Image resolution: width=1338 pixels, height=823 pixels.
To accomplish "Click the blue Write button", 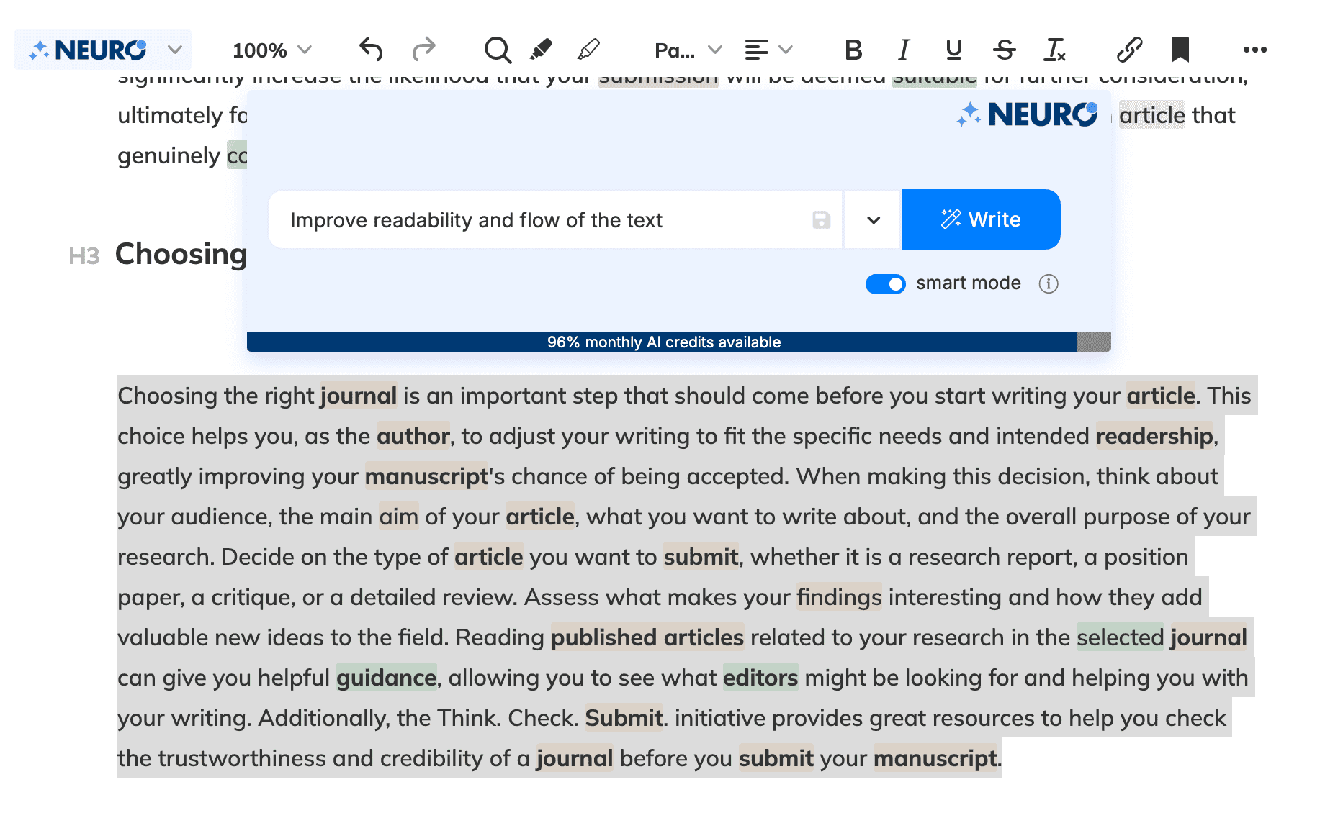I will [x=981, y=219].
